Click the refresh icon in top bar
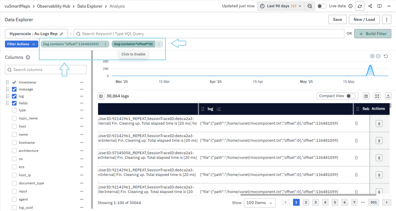Viewport: 396px width, 211px height. click(360, 6)
